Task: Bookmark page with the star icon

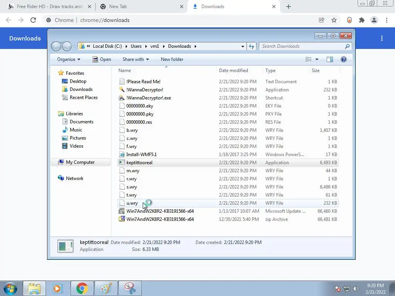Action: coord(334,20)
